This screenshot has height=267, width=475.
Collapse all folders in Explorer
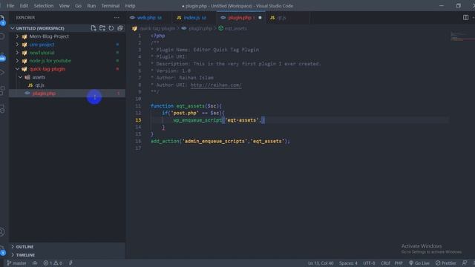pos(120,28)
